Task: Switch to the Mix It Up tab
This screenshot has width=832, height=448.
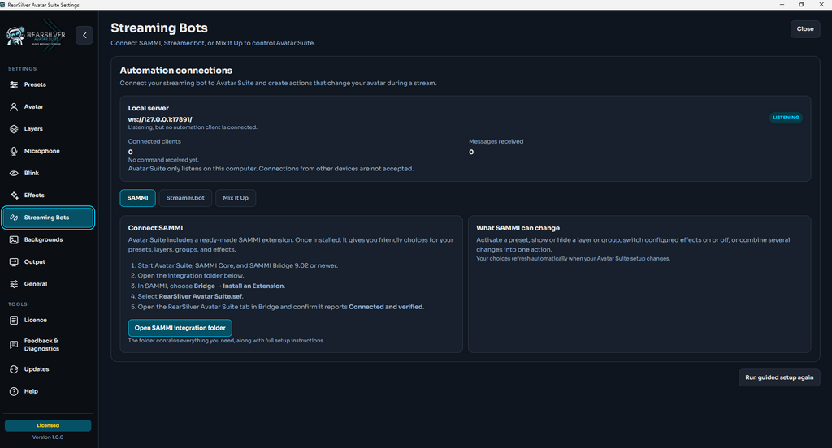Action: click(x=236, y=198)
